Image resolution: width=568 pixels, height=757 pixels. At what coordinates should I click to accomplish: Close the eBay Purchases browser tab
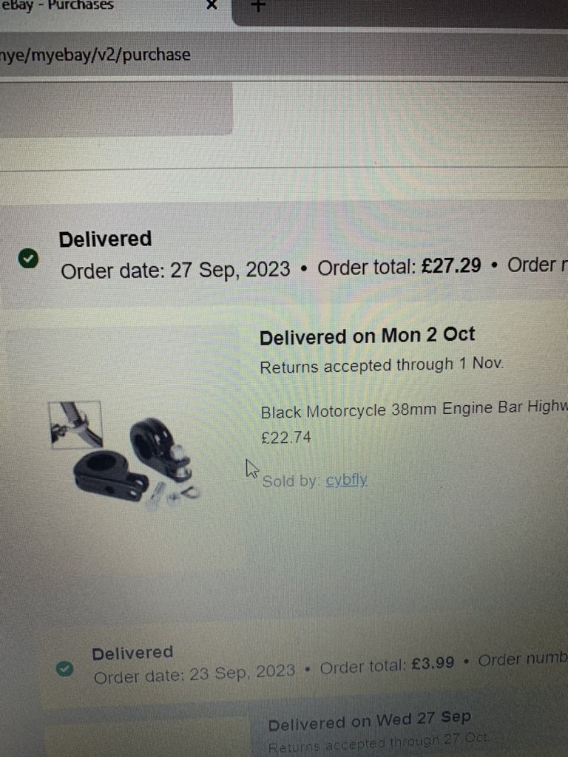click(211, 4)
